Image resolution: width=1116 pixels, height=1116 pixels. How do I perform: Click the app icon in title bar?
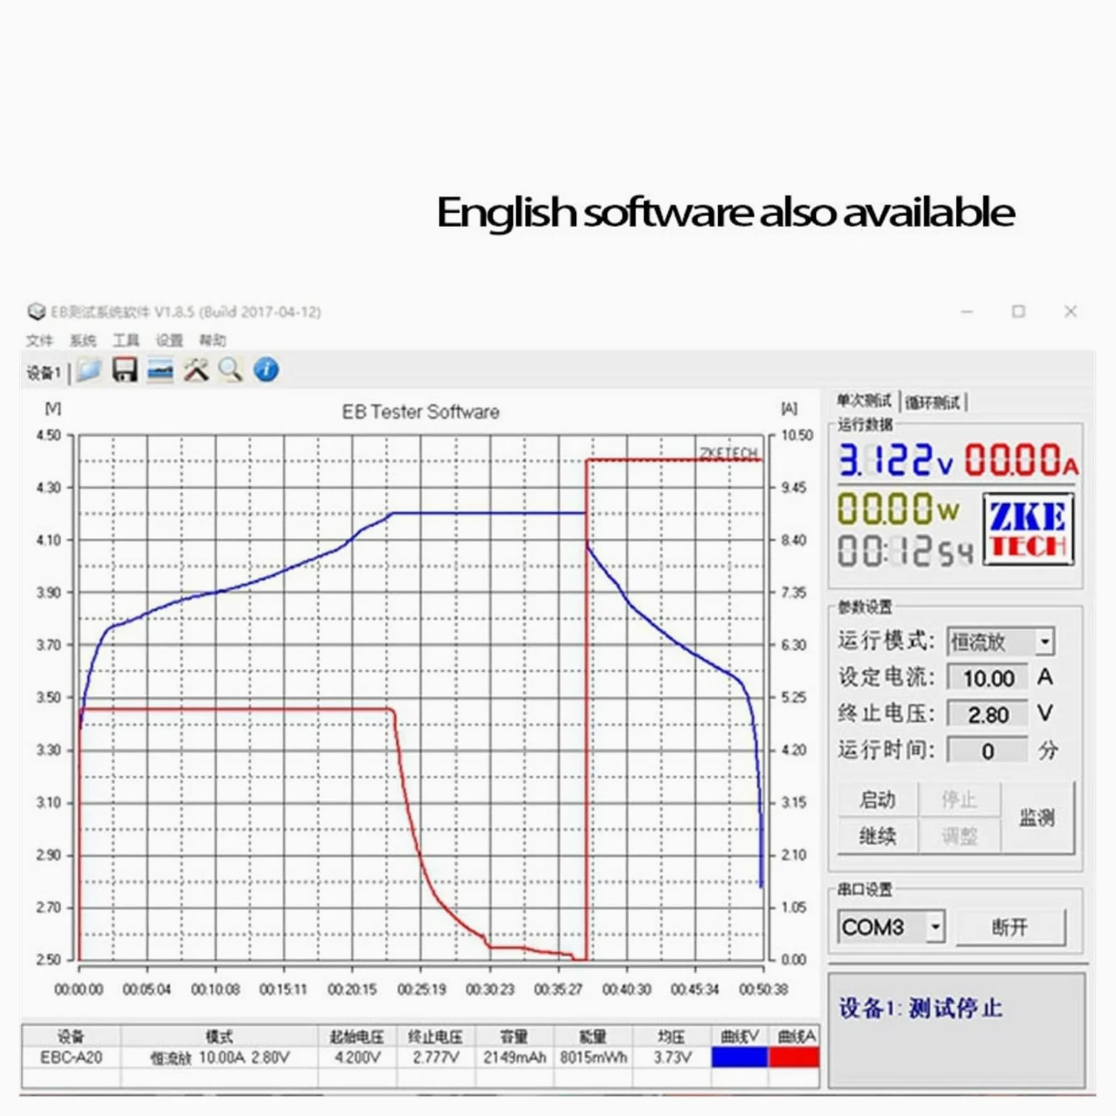[x=37, y=312]
